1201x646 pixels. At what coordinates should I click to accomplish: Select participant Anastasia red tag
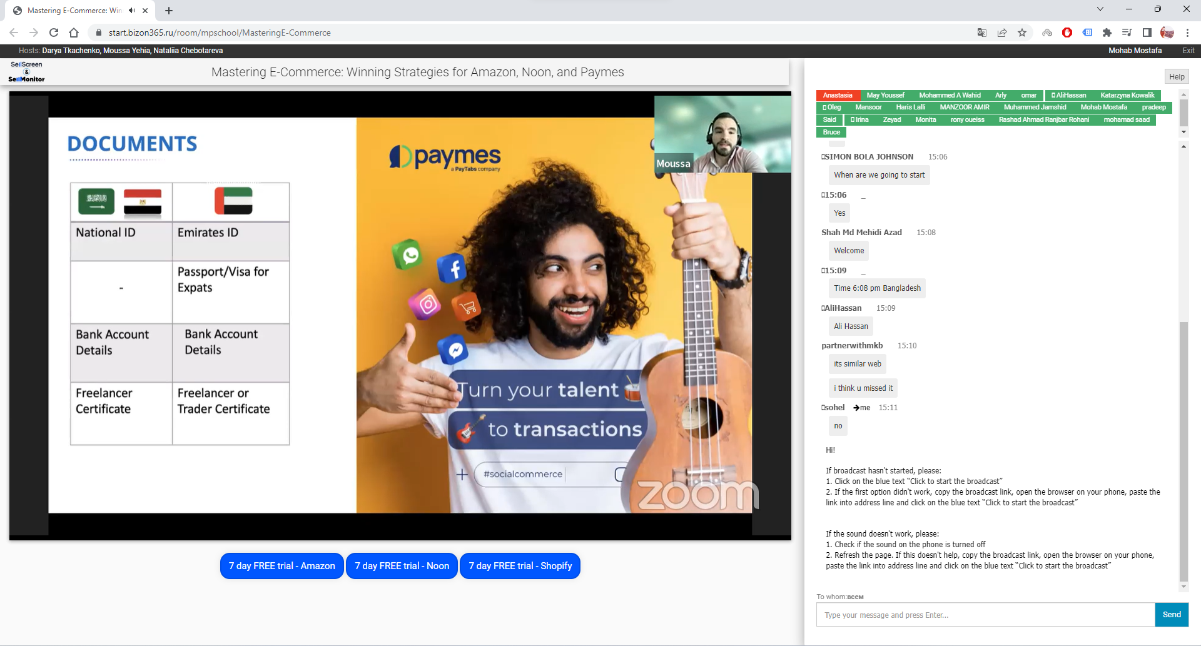(838, 96)
